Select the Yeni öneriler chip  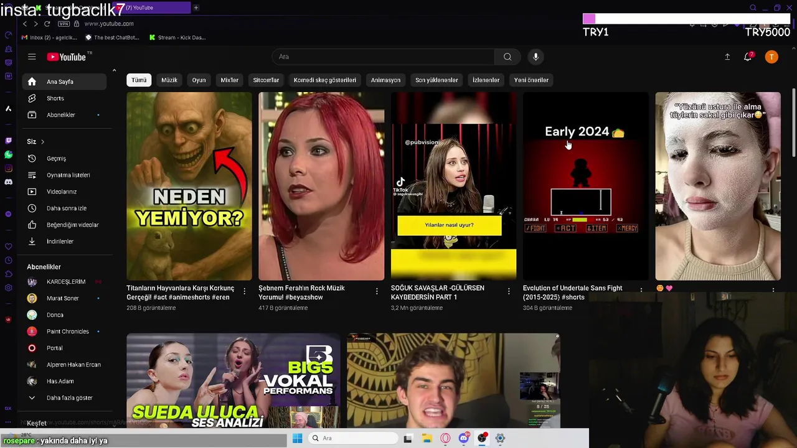pyautogui.click(x=531, y=80)
